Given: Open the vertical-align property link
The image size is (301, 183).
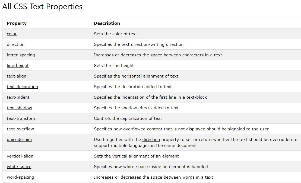Looking at the screenshot, I should point(20,156).
